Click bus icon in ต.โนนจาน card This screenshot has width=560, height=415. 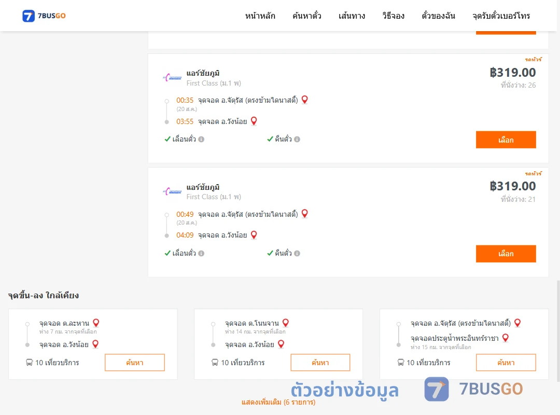(215, 363)
